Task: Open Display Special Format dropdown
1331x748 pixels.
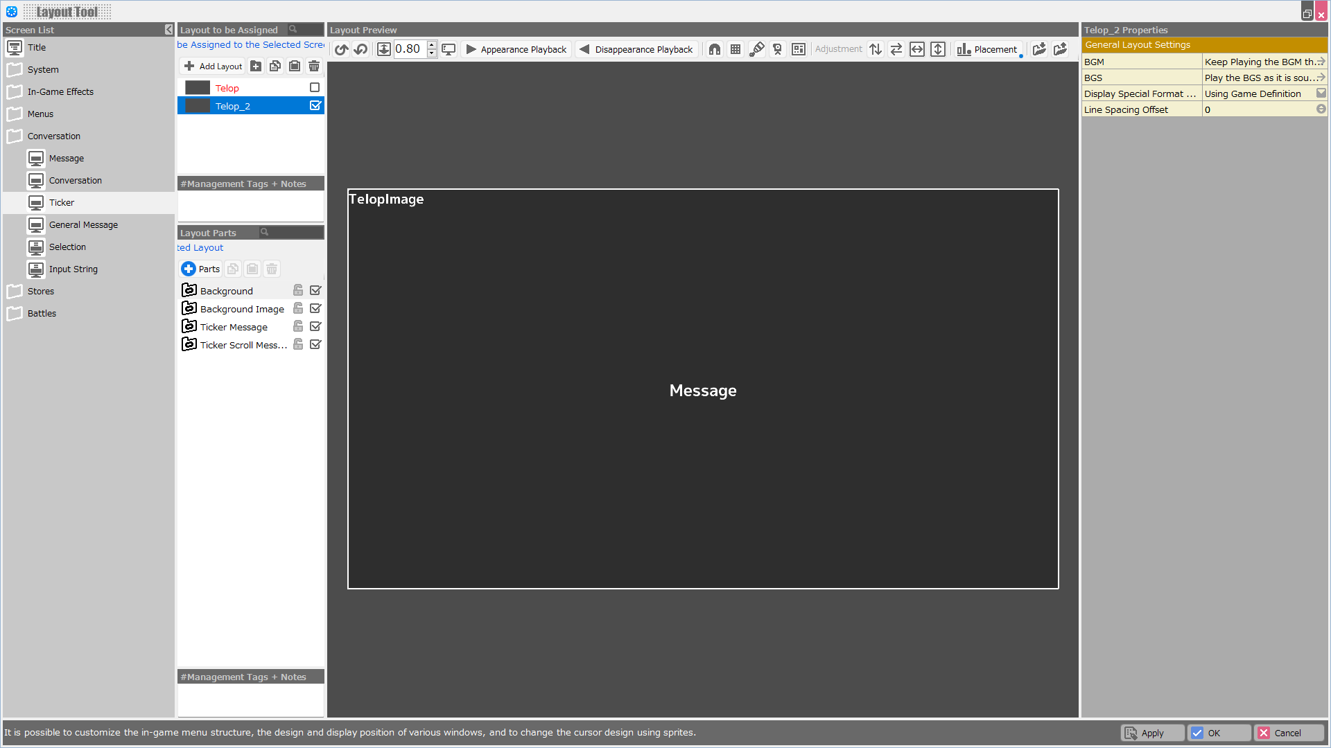Action: tap(1321, 93)
